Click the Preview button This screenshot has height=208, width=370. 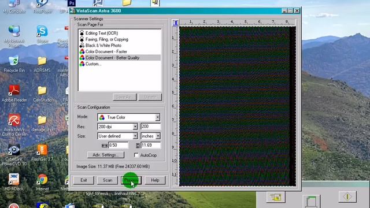click(131, 180)
